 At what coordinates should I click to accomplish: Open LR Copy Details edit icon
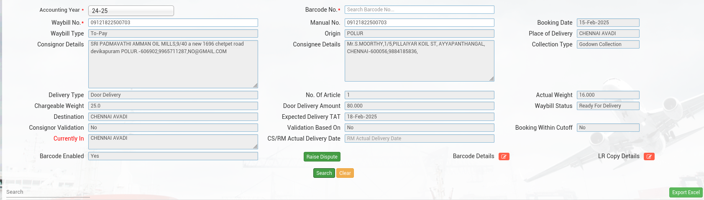[649, 156]
